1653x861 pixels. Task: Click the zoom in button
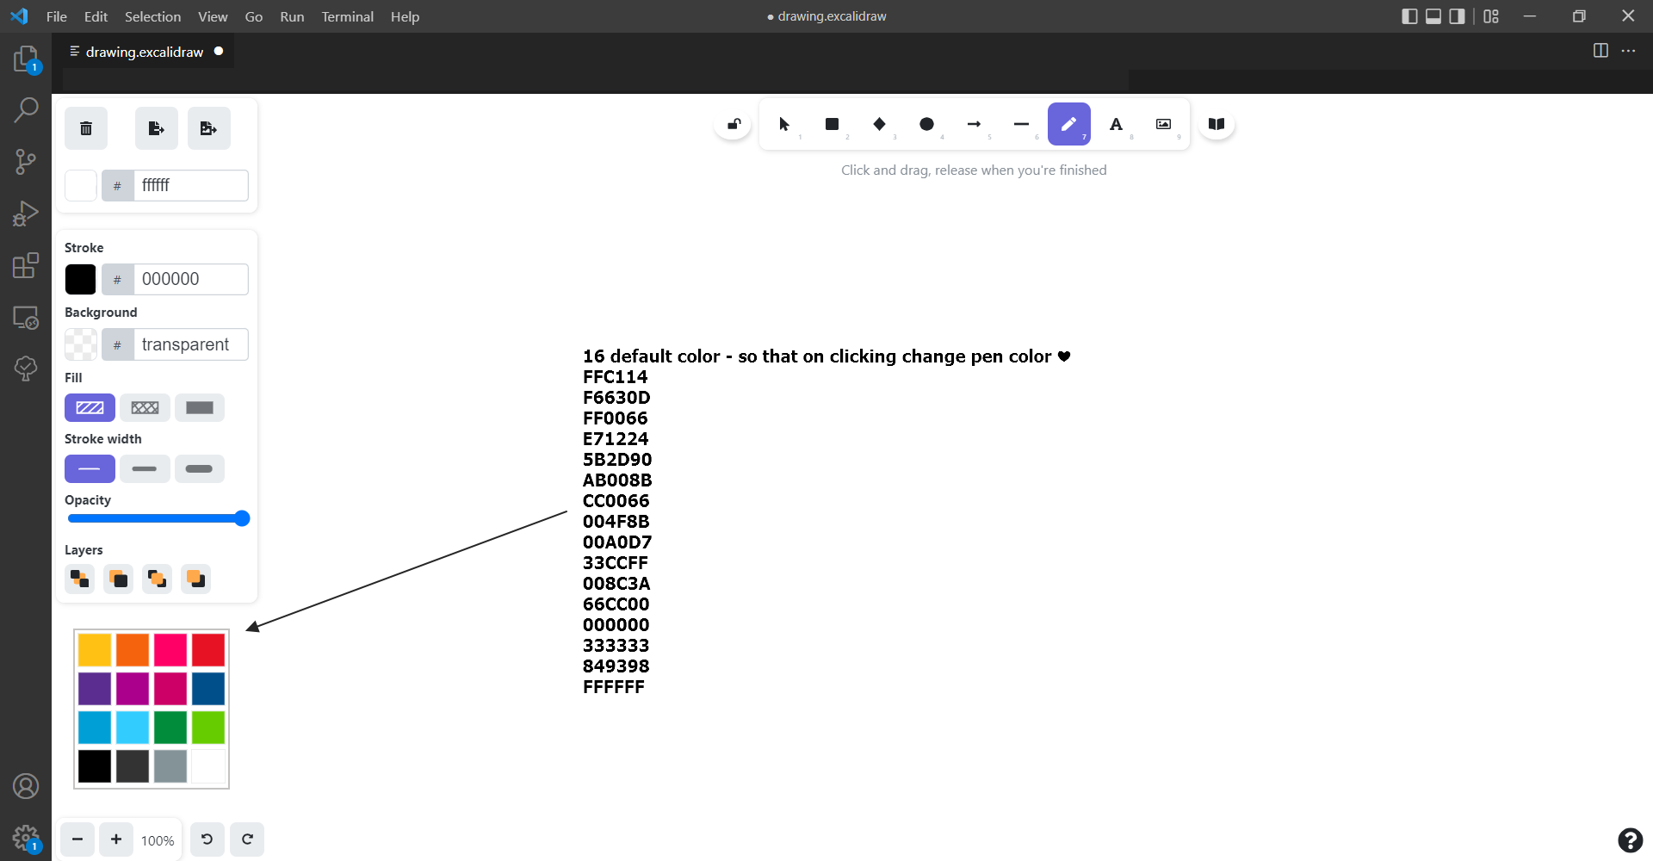[115, 839]
